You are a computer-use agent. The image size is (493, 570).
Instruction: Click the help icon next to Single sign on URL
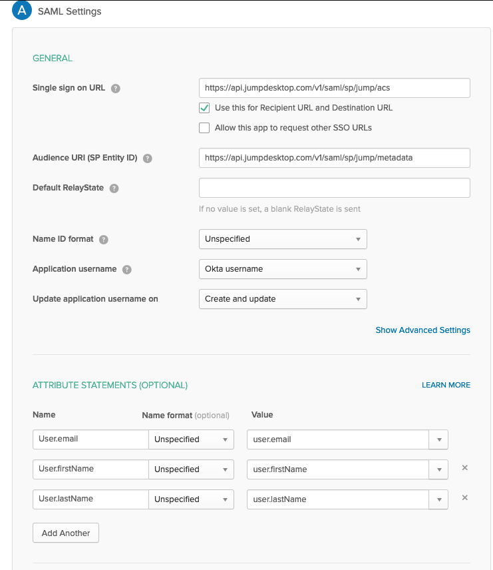tap(117, 87)
